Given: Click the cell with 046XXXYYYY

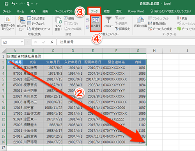Looking at the screenshot, I should [x=116, y=136].
